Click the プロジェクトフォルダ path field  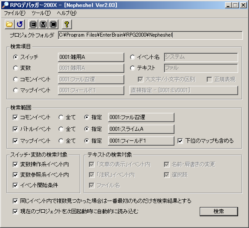(150, 35)
